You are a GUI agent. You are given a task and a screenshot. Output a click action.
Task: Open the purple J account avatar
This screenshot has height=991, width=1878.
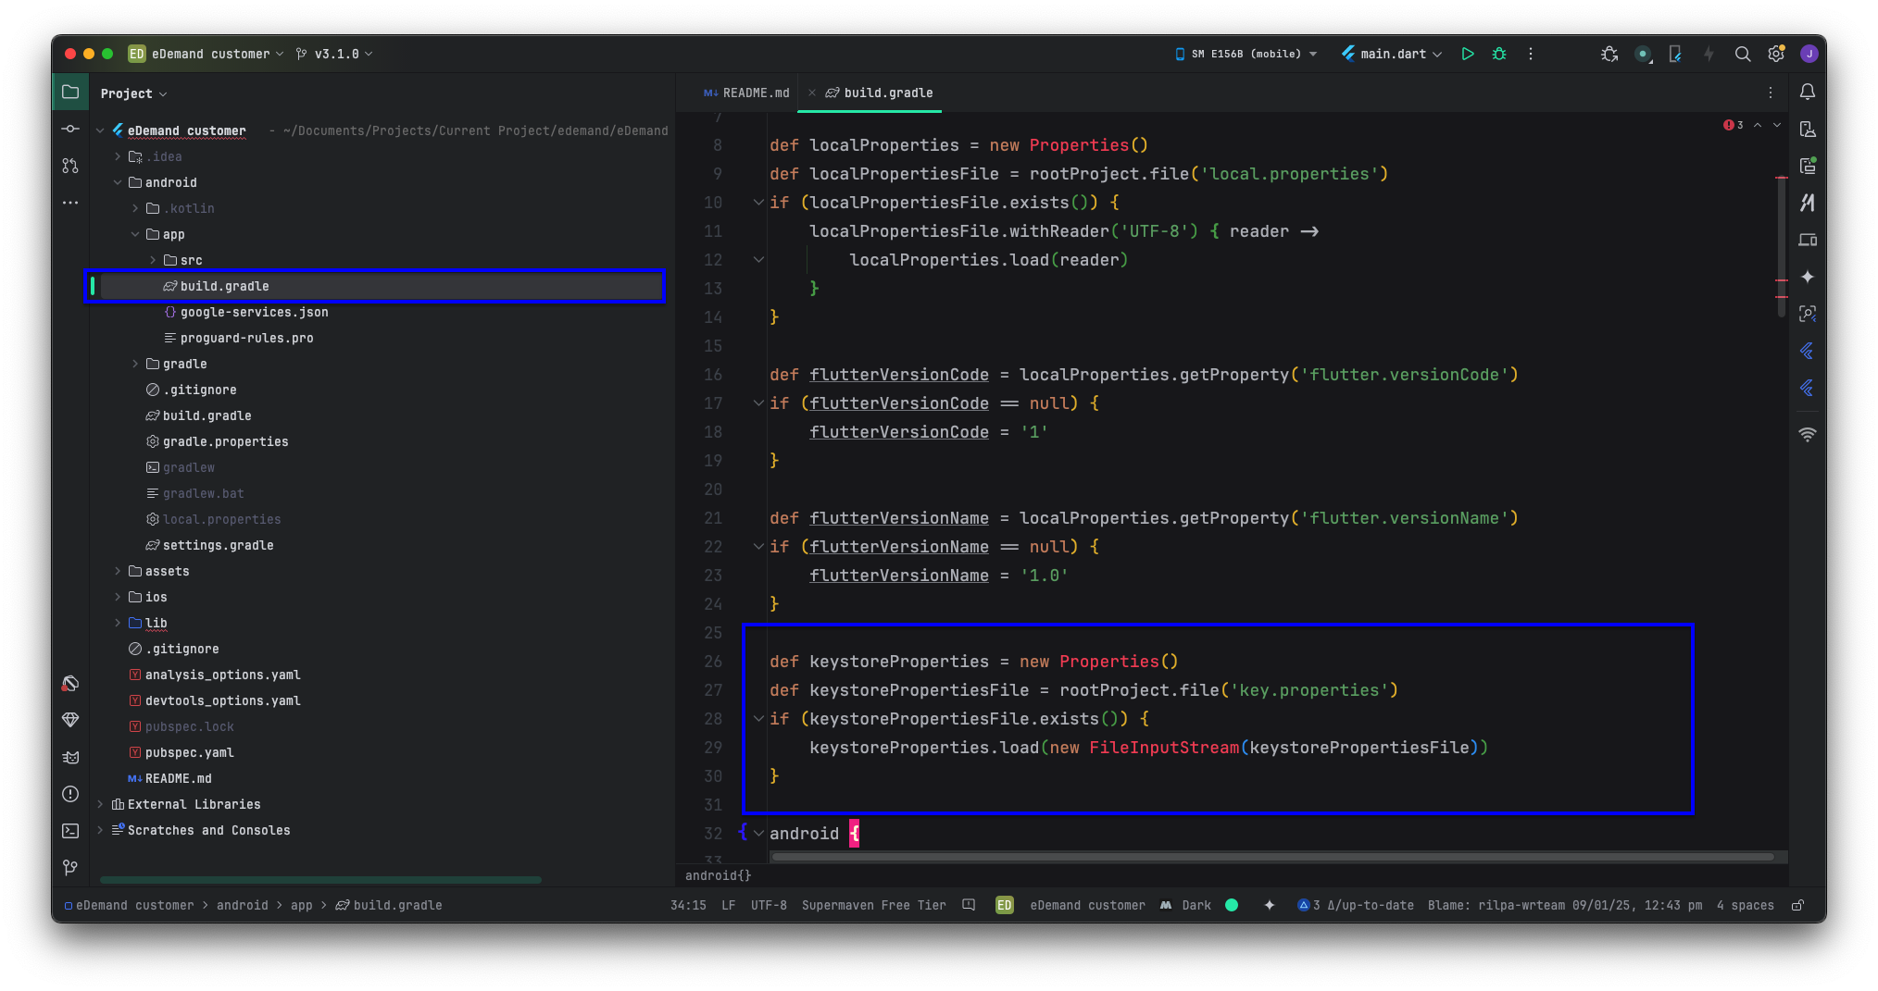click(x=1809, y=54)
